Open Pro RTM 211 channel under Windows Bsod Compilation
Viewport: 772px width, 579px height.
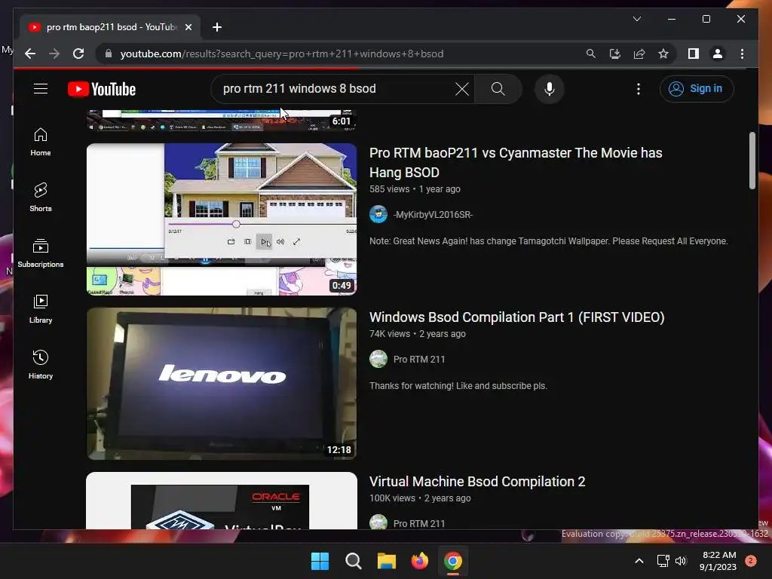[419, 360]
